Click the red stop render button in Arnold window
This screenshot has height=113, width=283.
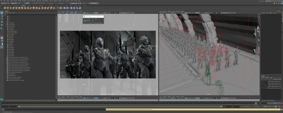(x=99, y=21)
